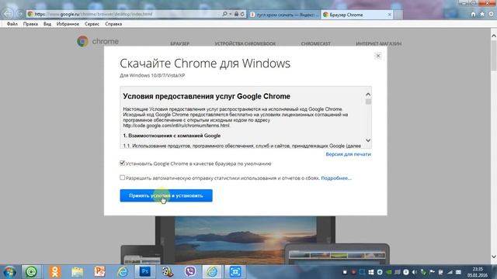The image size is (497, 279).
Task: Open File Explorer folder in taskbar
Action: tap(78, 272)
